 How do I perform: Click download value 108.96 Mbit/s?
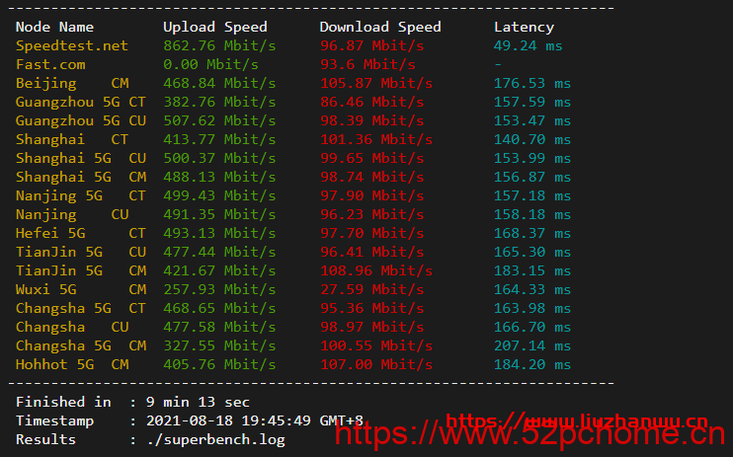coord(375,270)
